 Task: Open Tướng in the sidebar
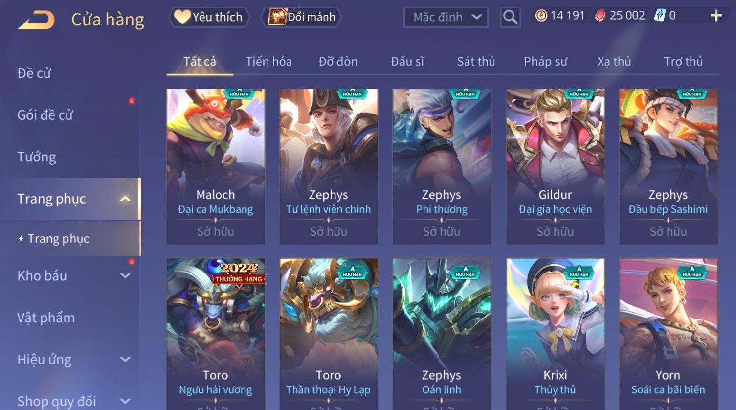[x=37, y=157]
